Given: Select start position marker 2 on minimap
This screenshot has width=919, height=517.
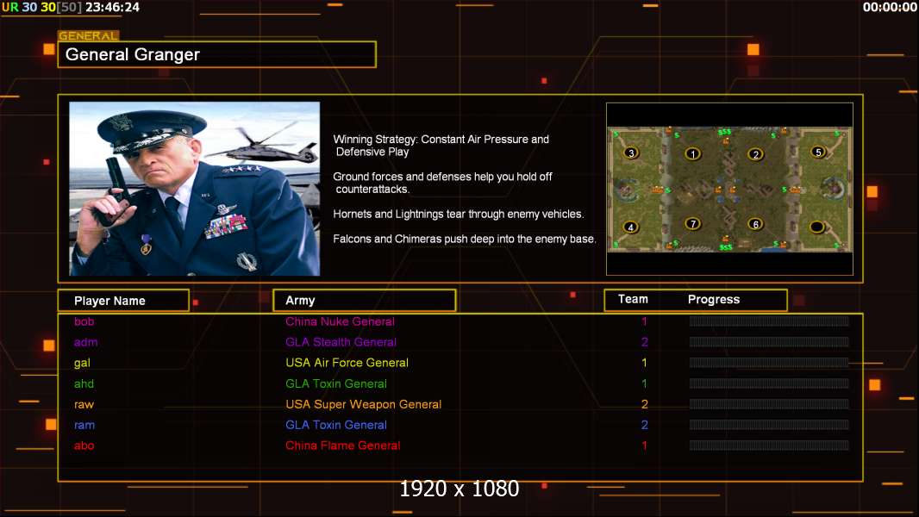Looking at the screenshot, I should tap(755, 154).
